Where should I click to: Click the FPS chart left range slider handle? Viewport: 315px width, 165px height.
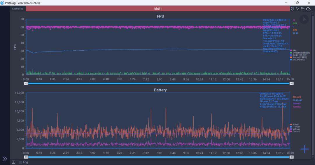point(26,83)
